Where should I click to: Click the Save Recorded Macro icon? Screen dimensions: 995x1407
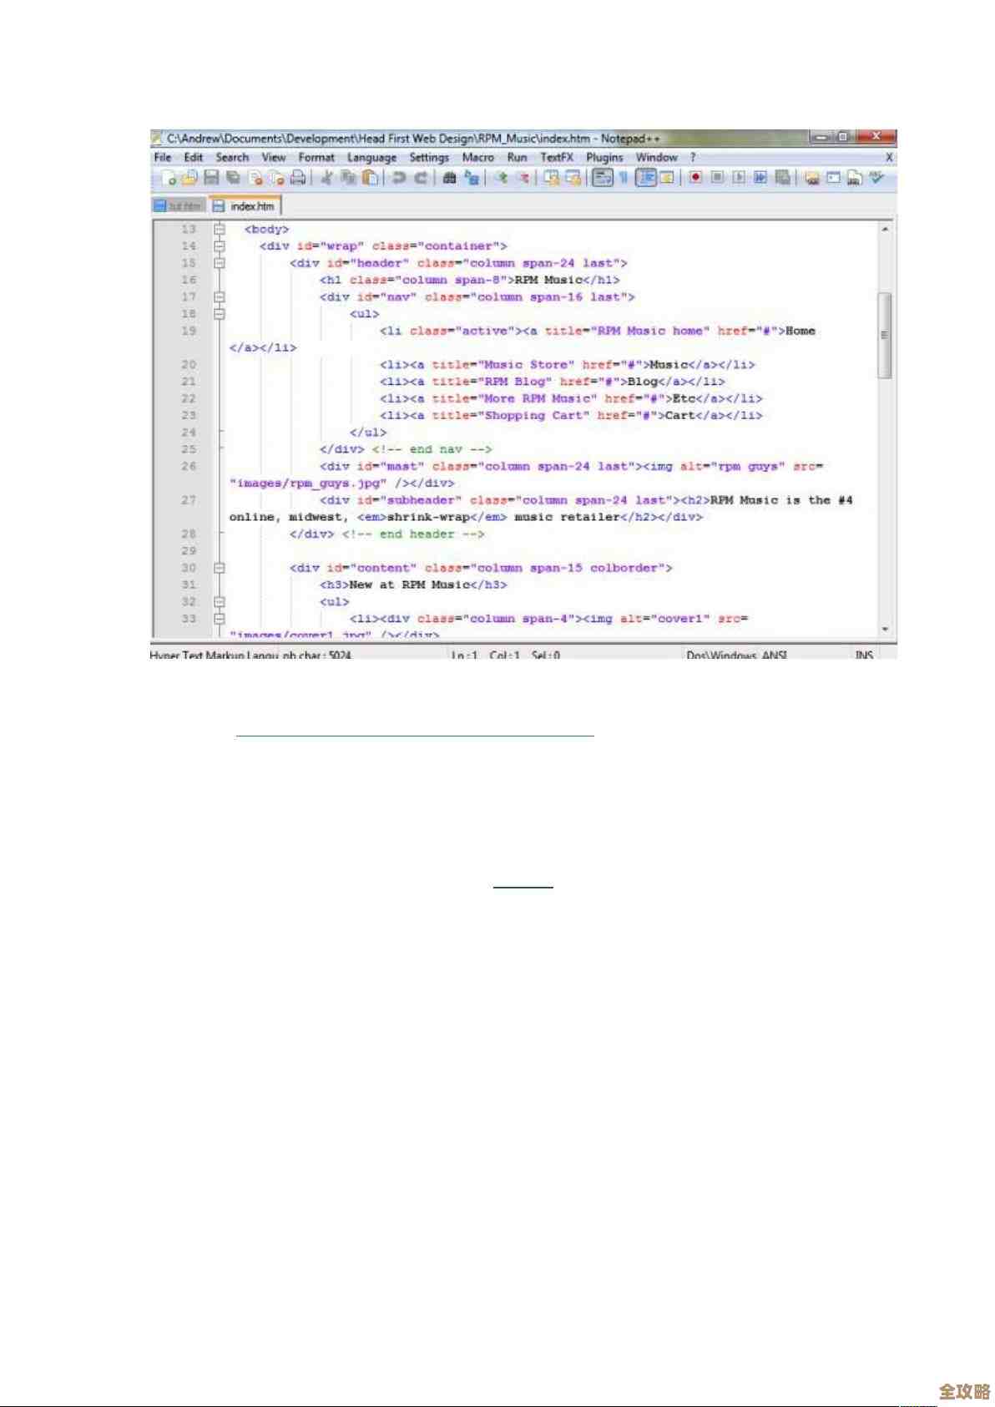coord(782,178)
